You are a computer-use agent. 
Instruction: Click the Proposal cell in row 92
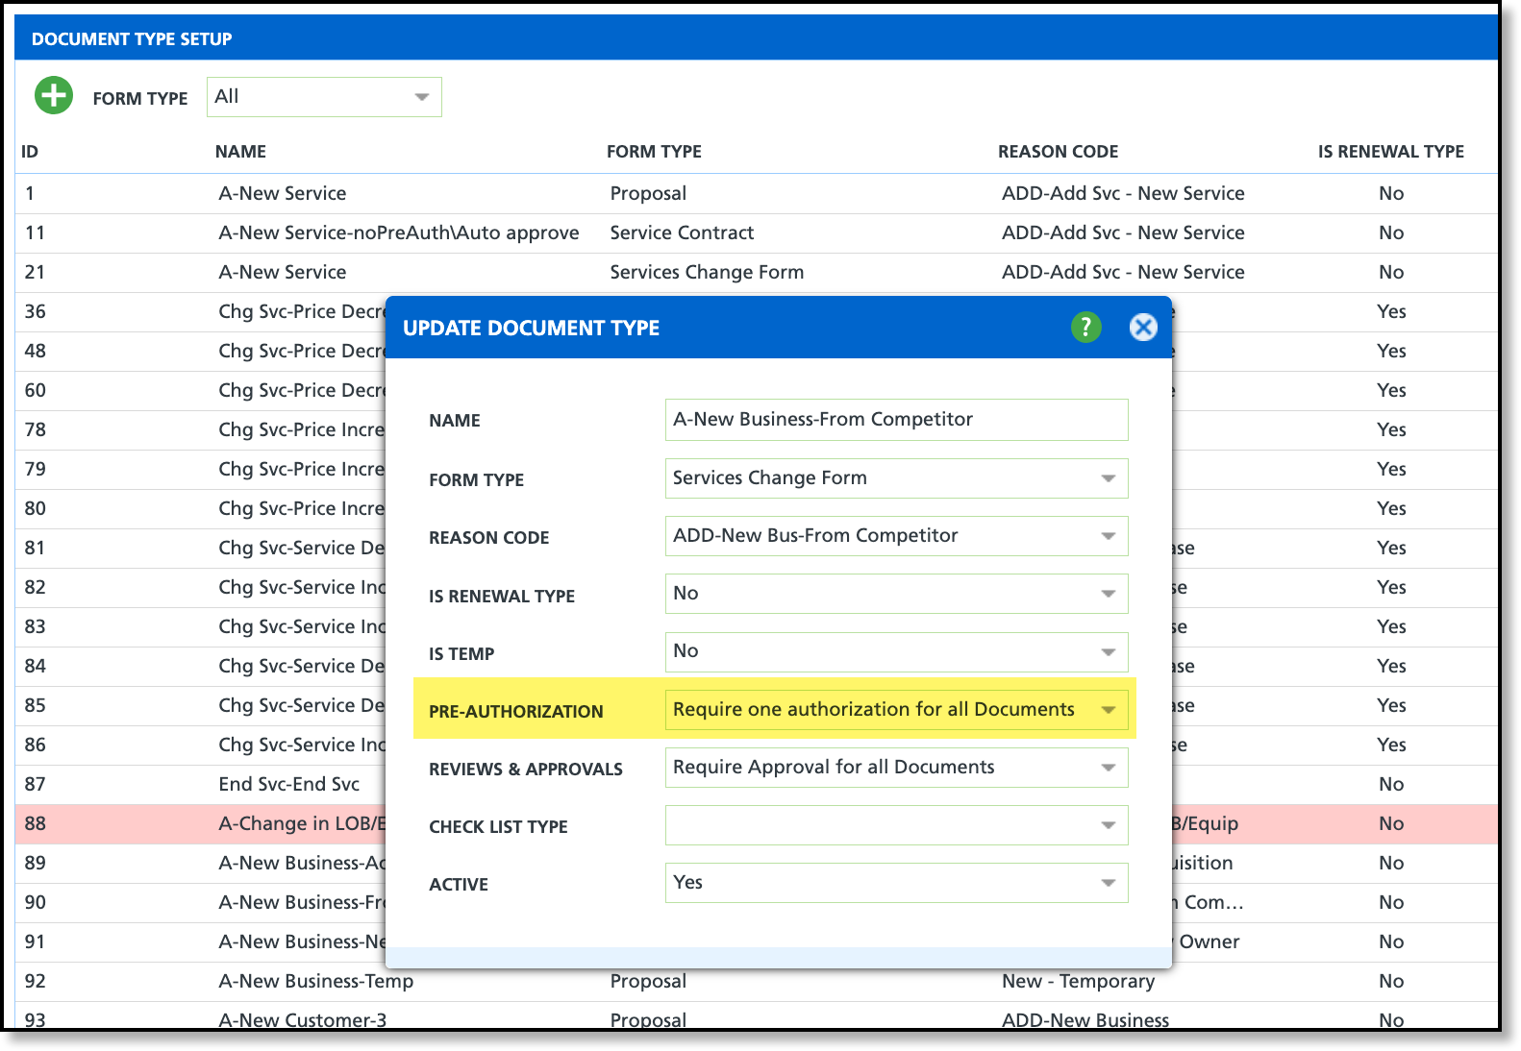(648, 981)
